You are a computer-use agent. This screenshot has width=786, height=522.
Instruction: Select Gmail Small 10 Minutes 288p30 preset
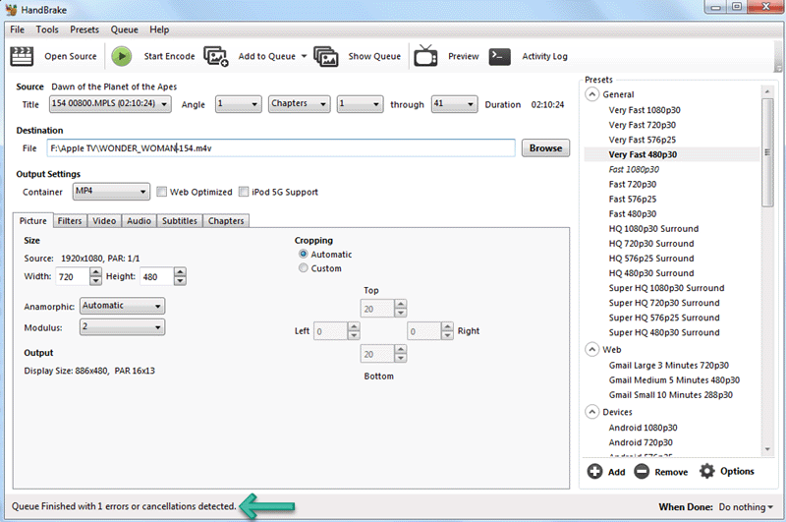pyautogui.click(x=671, y=394)
